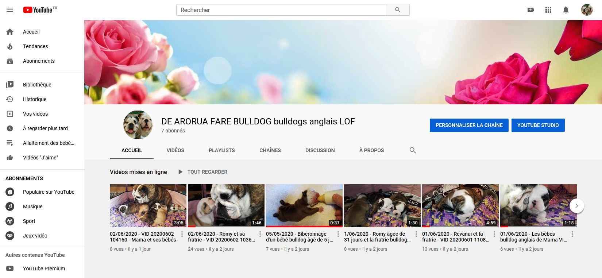The width and height of the screenshot is (602, 278).
Task: Switch to the CHAÎNES tab
Action: tap(270, 150)
